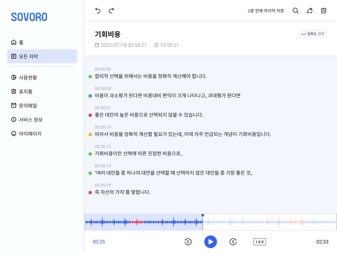337x253 pixels.
Task: Click the calendar icon beside the date
Action: (x=97, y=45)
